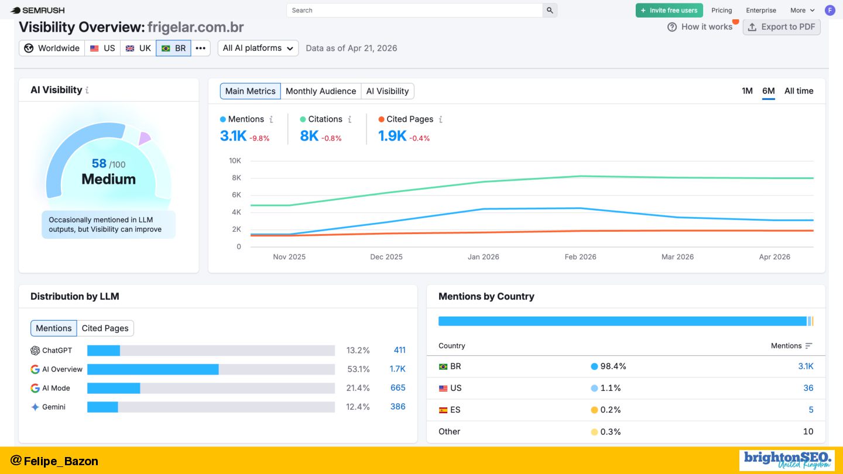Select the 1M time range

tap(747, 91)
